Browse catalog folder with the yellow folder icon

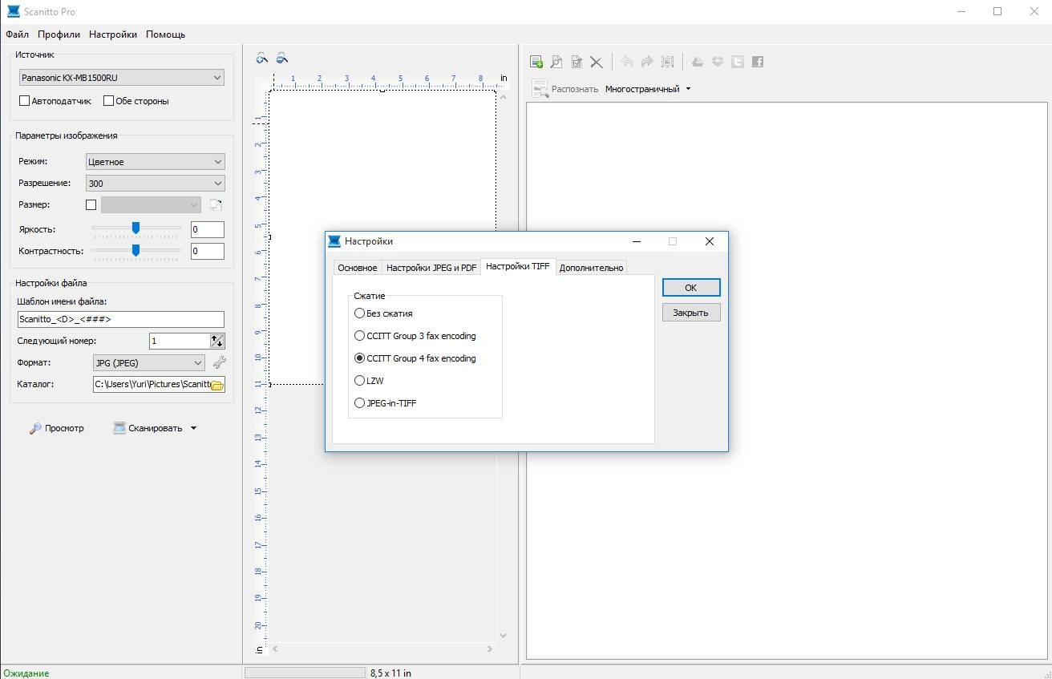pos(216,385)
